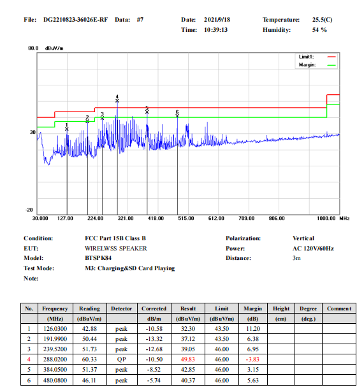Click the Data value #7
Screen dimensions: 364x392
140,20
